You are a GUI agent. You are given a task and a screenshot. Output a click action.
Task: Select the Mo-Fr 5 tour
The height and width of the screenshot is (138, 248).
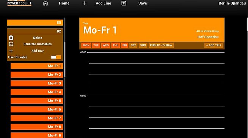point(37,101)
